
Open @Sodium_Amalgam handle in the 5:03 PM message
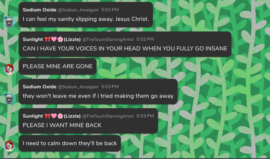(x=78, y=87)
